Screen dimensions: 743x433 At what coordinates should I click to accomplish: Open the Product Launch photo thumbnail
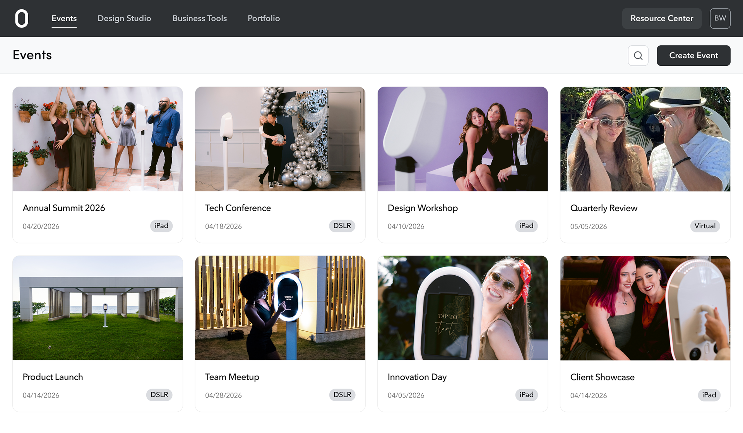click(98, 308)
